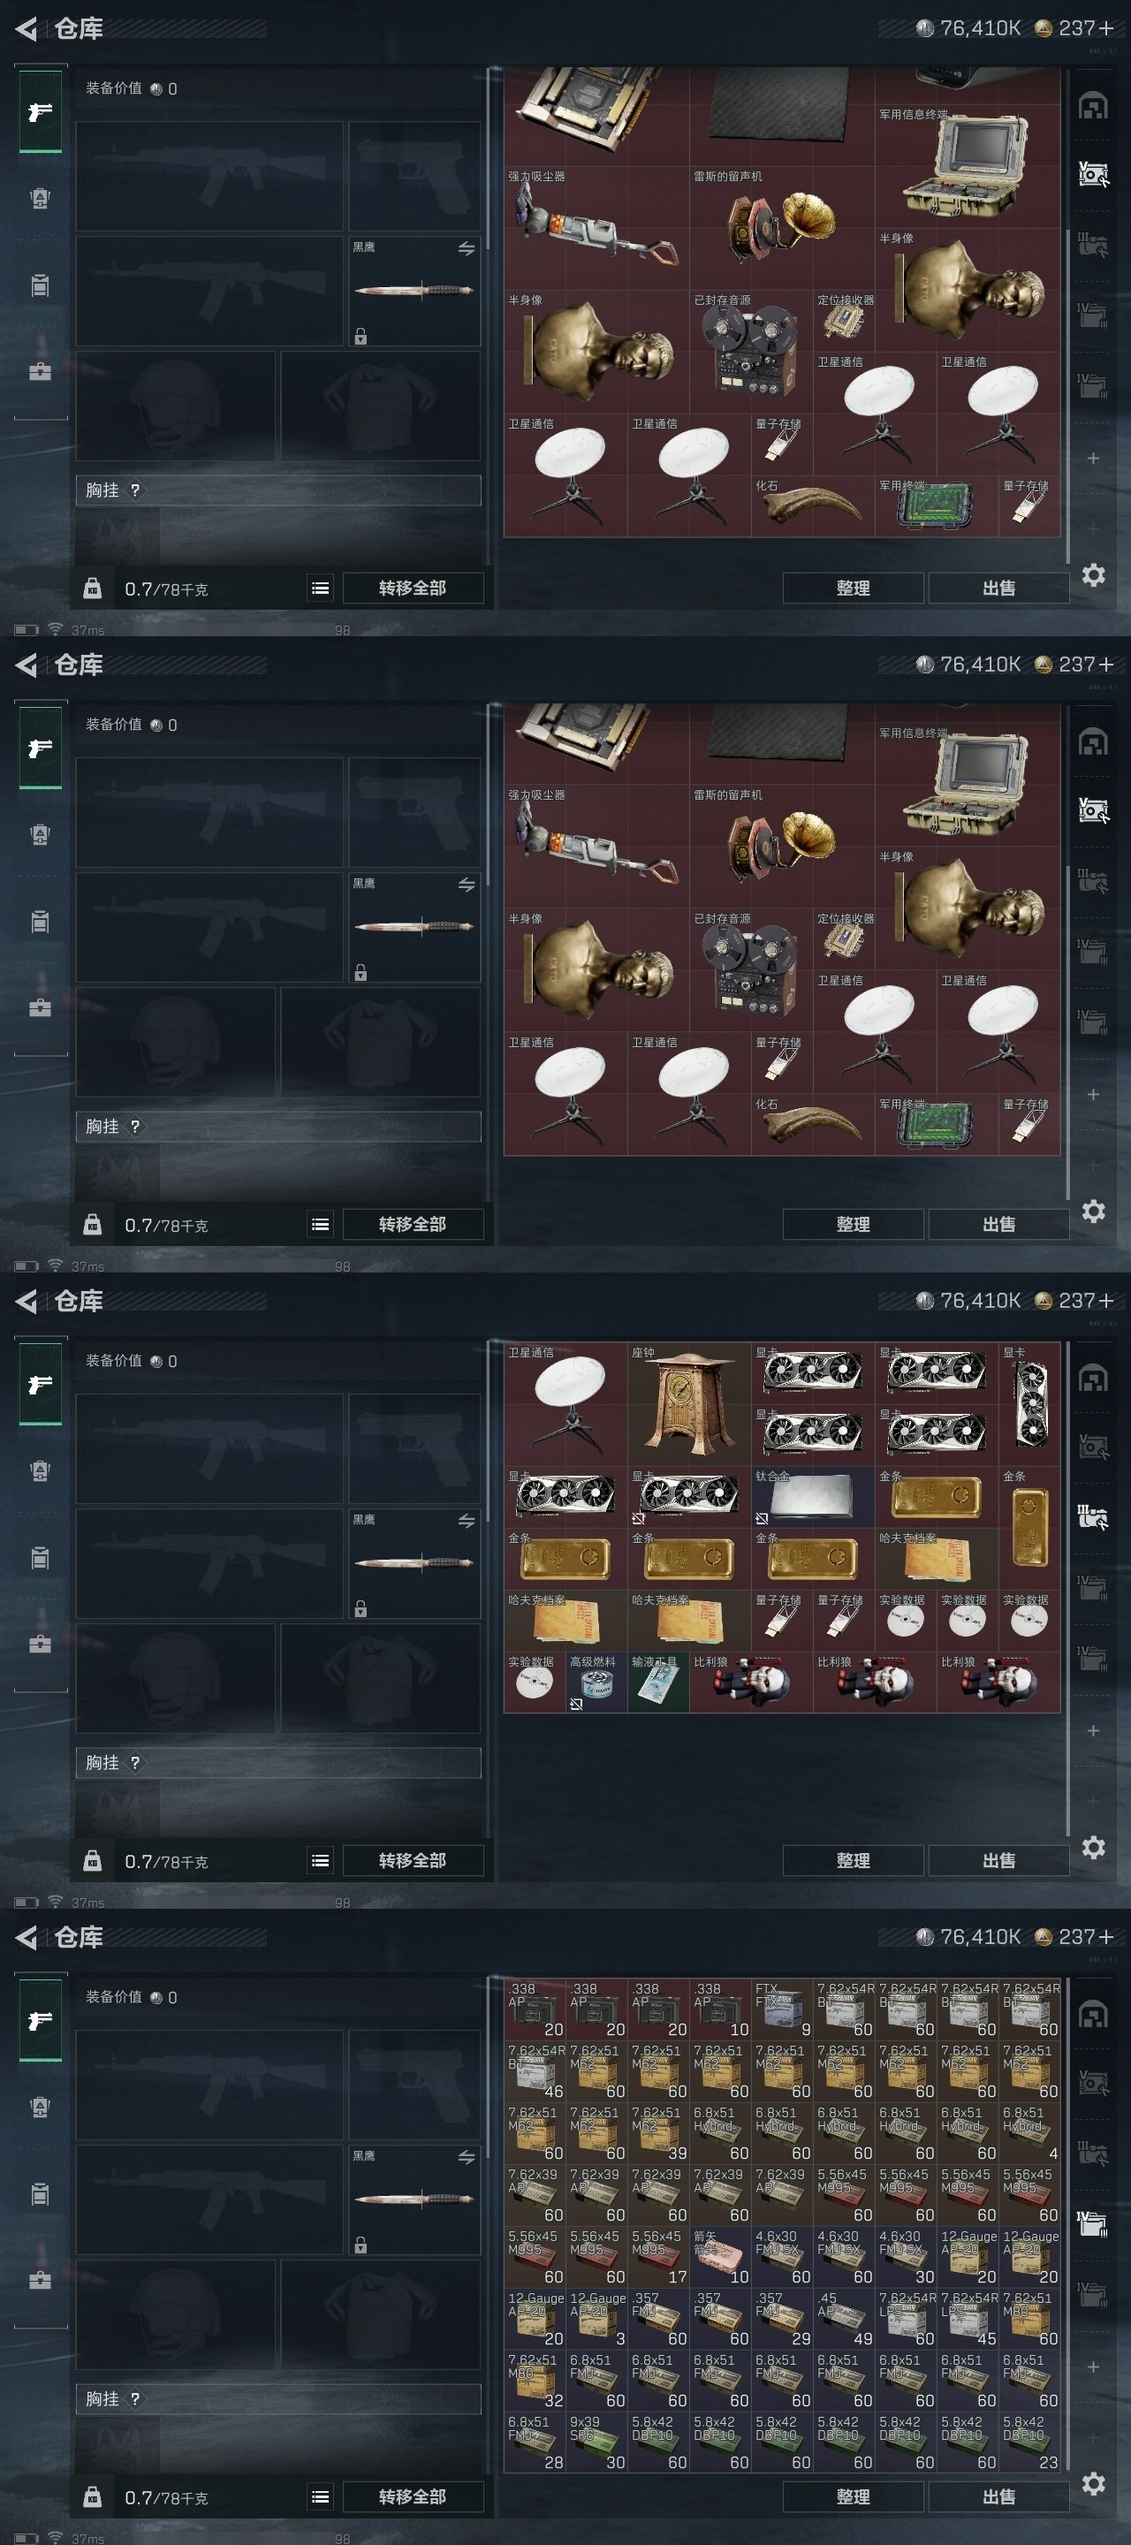This screenshot has width=1131, height=2545.
Task: Click 出售 button below the 比利狼 items
Action: click(998, 1860)
